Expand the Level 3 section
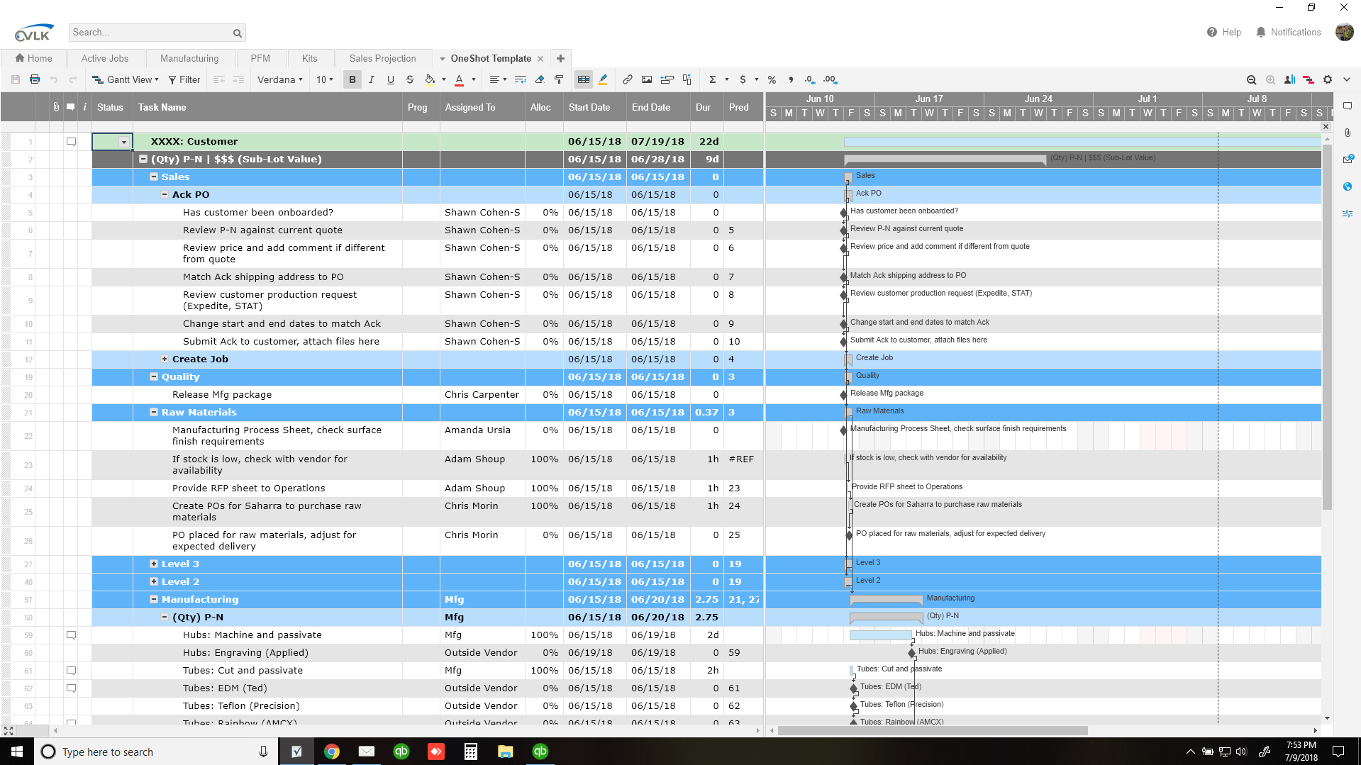The image size is (1361, 765). tap(153, 564)
